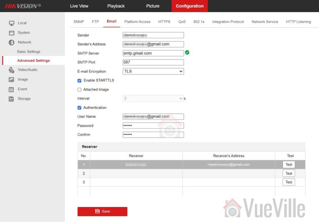
Task: Click the Storage disk icon in sidebar
Action: coord(11,99)
